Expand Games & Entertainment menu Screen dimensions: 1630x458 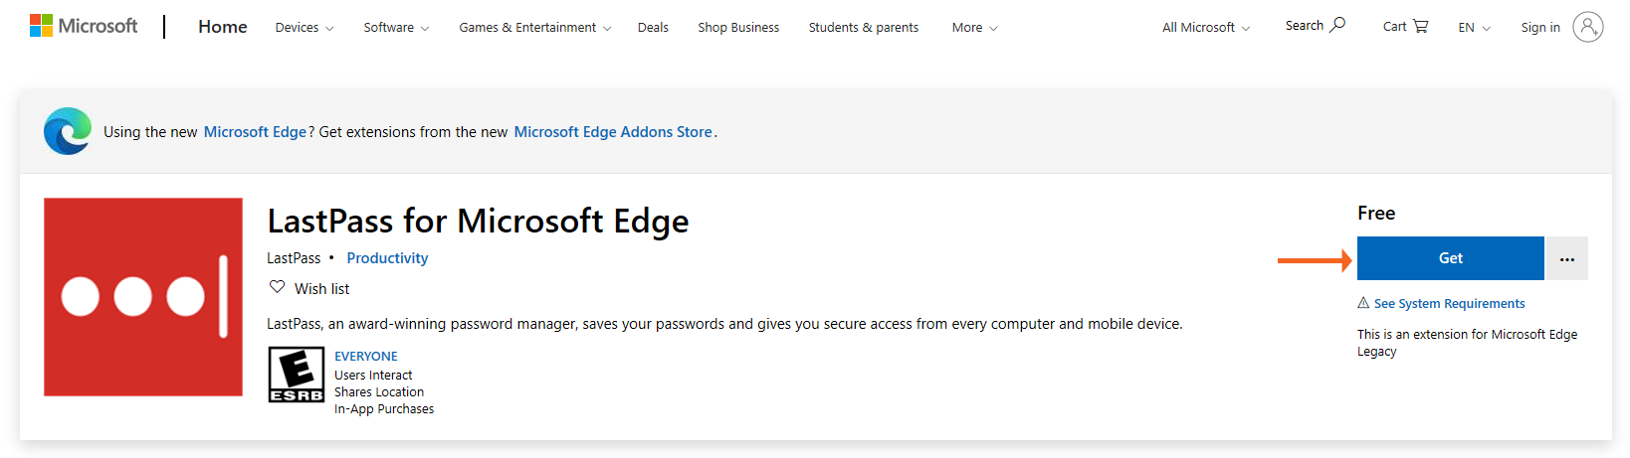coord(534,28)
